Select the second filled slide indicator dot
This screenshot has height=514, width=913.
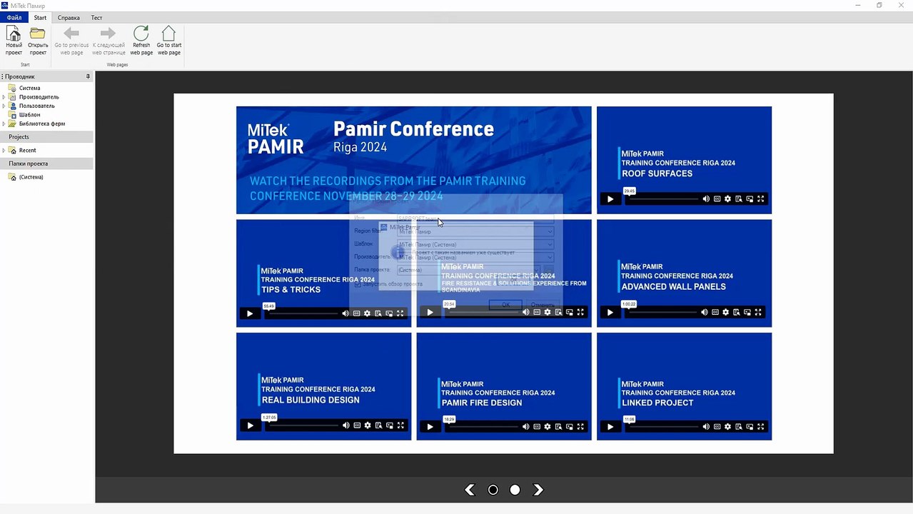(x=515, y=490)
